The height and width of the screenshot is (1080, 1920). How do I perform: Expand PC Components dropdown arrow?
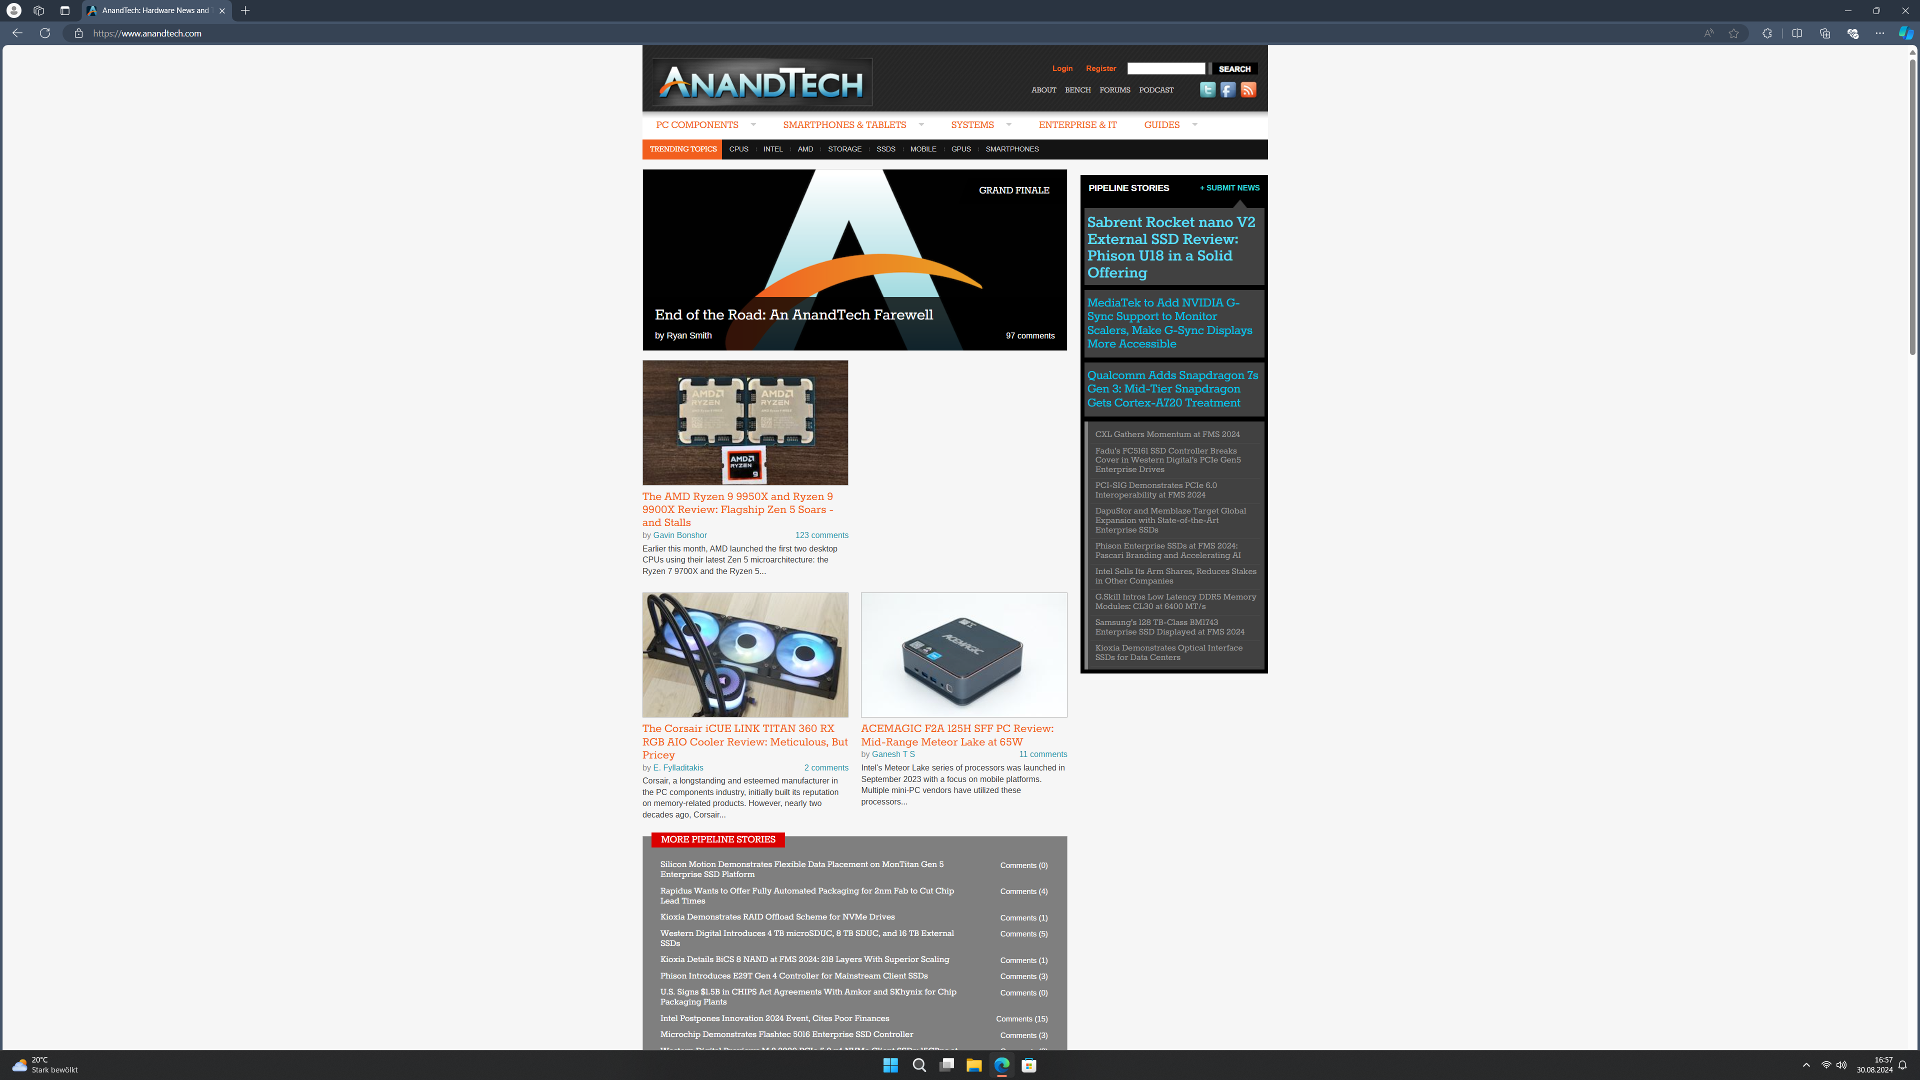point(753,124)
